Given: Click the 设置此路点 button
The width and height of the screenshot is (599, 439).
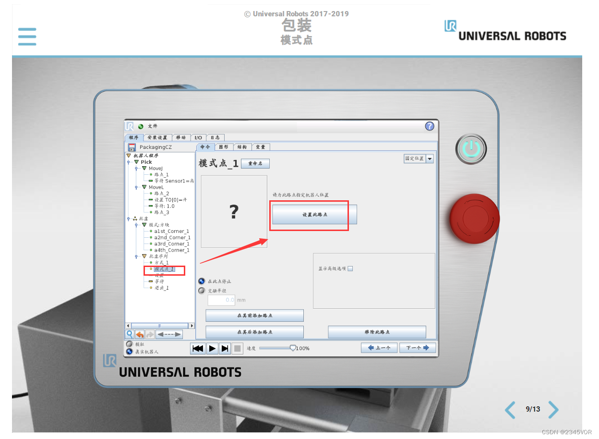Looking at the screenshot, I should click(x=315, y=215).
